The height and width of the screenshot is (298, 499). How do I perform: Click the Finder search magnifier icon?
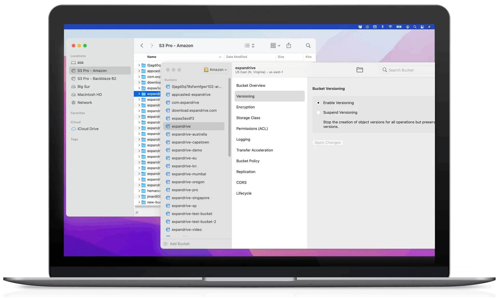pos(308,45)
